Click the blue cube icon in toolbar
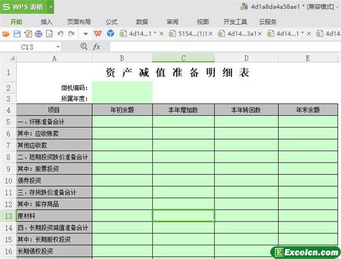The height and width of the screenshot is (259, 341). (110, 34)
